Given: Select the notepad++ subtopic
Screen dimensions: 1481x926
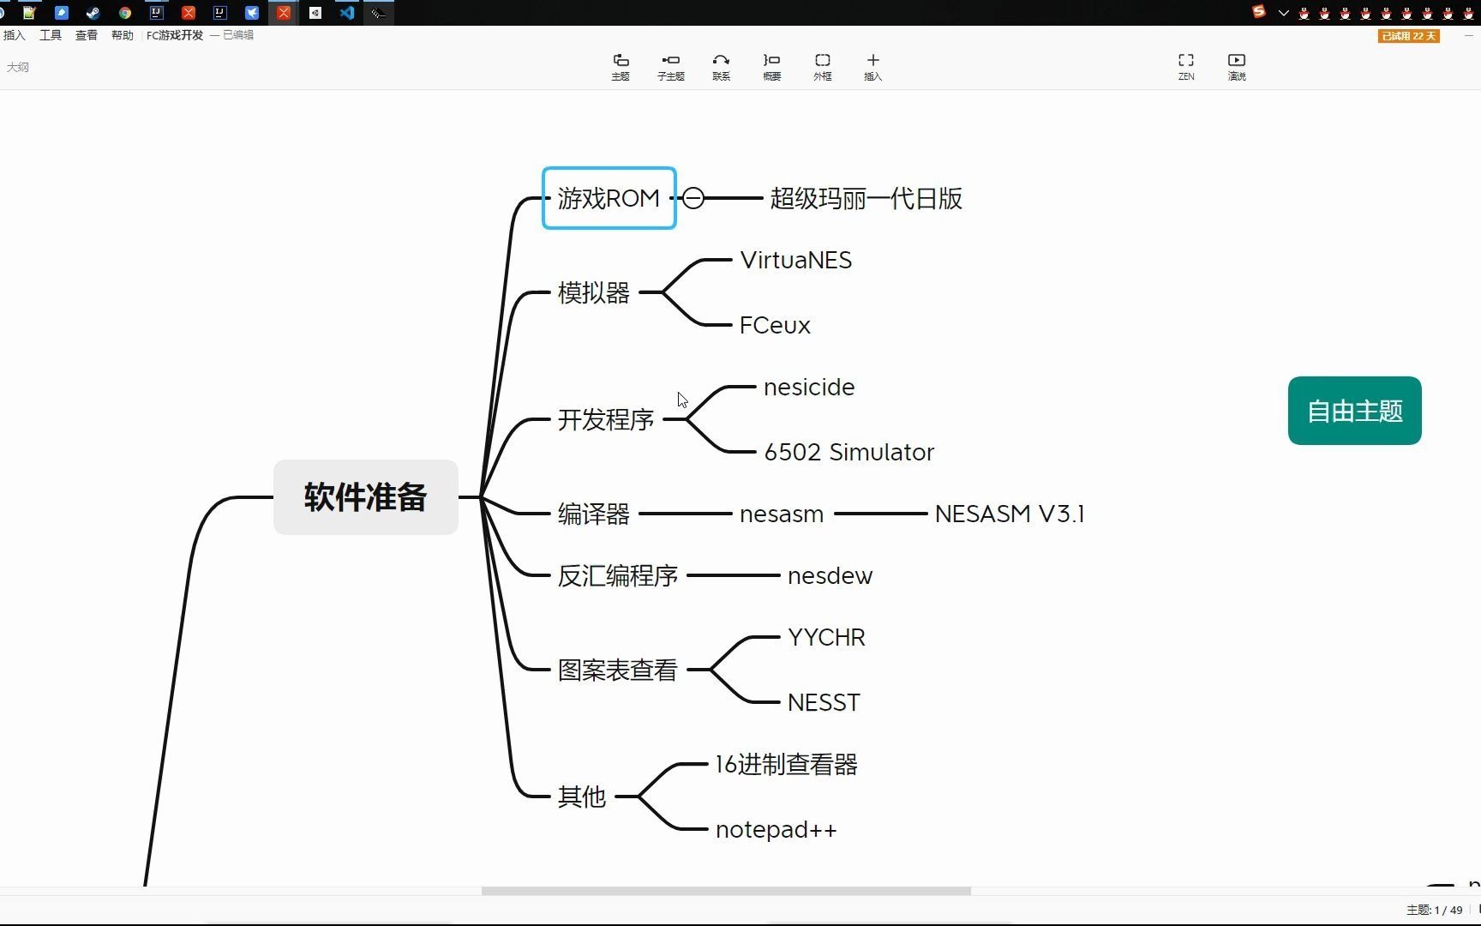Looking at the screenshot, I should [776, 829].
